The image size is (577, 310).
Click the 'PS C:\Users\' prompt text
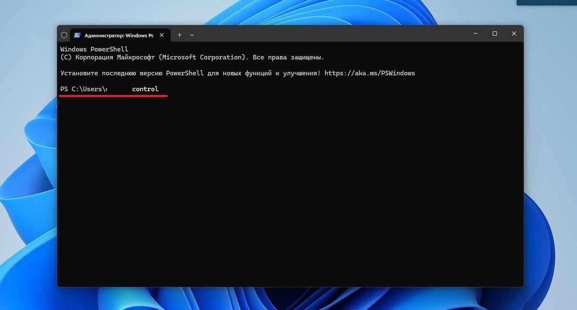(84, 89)
